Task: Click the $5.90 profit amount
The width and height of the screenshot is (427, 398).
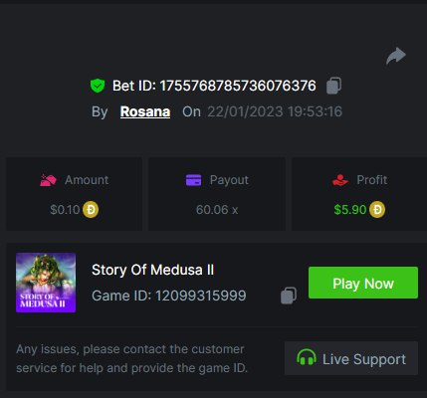Action: pyautogui.click(x=350, y=210)
